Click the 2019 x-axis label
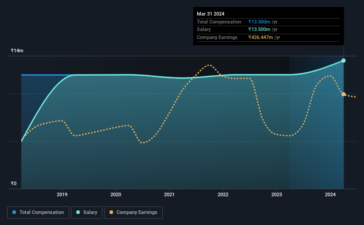Screen dimensions: 364x225 (x=62, y=194)
